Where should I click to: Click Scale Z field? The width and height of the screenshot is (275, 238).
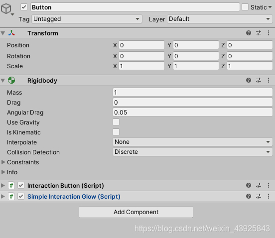pos(250,66)
